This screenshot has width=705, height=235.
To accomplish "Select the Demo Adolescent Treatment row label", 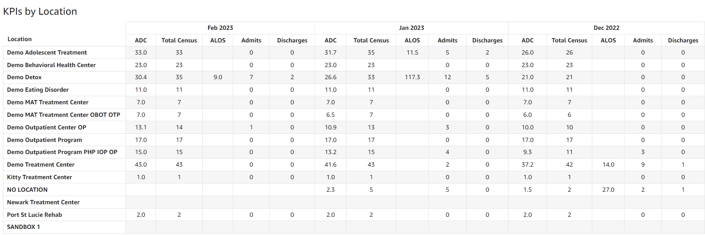I will click(47, 52).
